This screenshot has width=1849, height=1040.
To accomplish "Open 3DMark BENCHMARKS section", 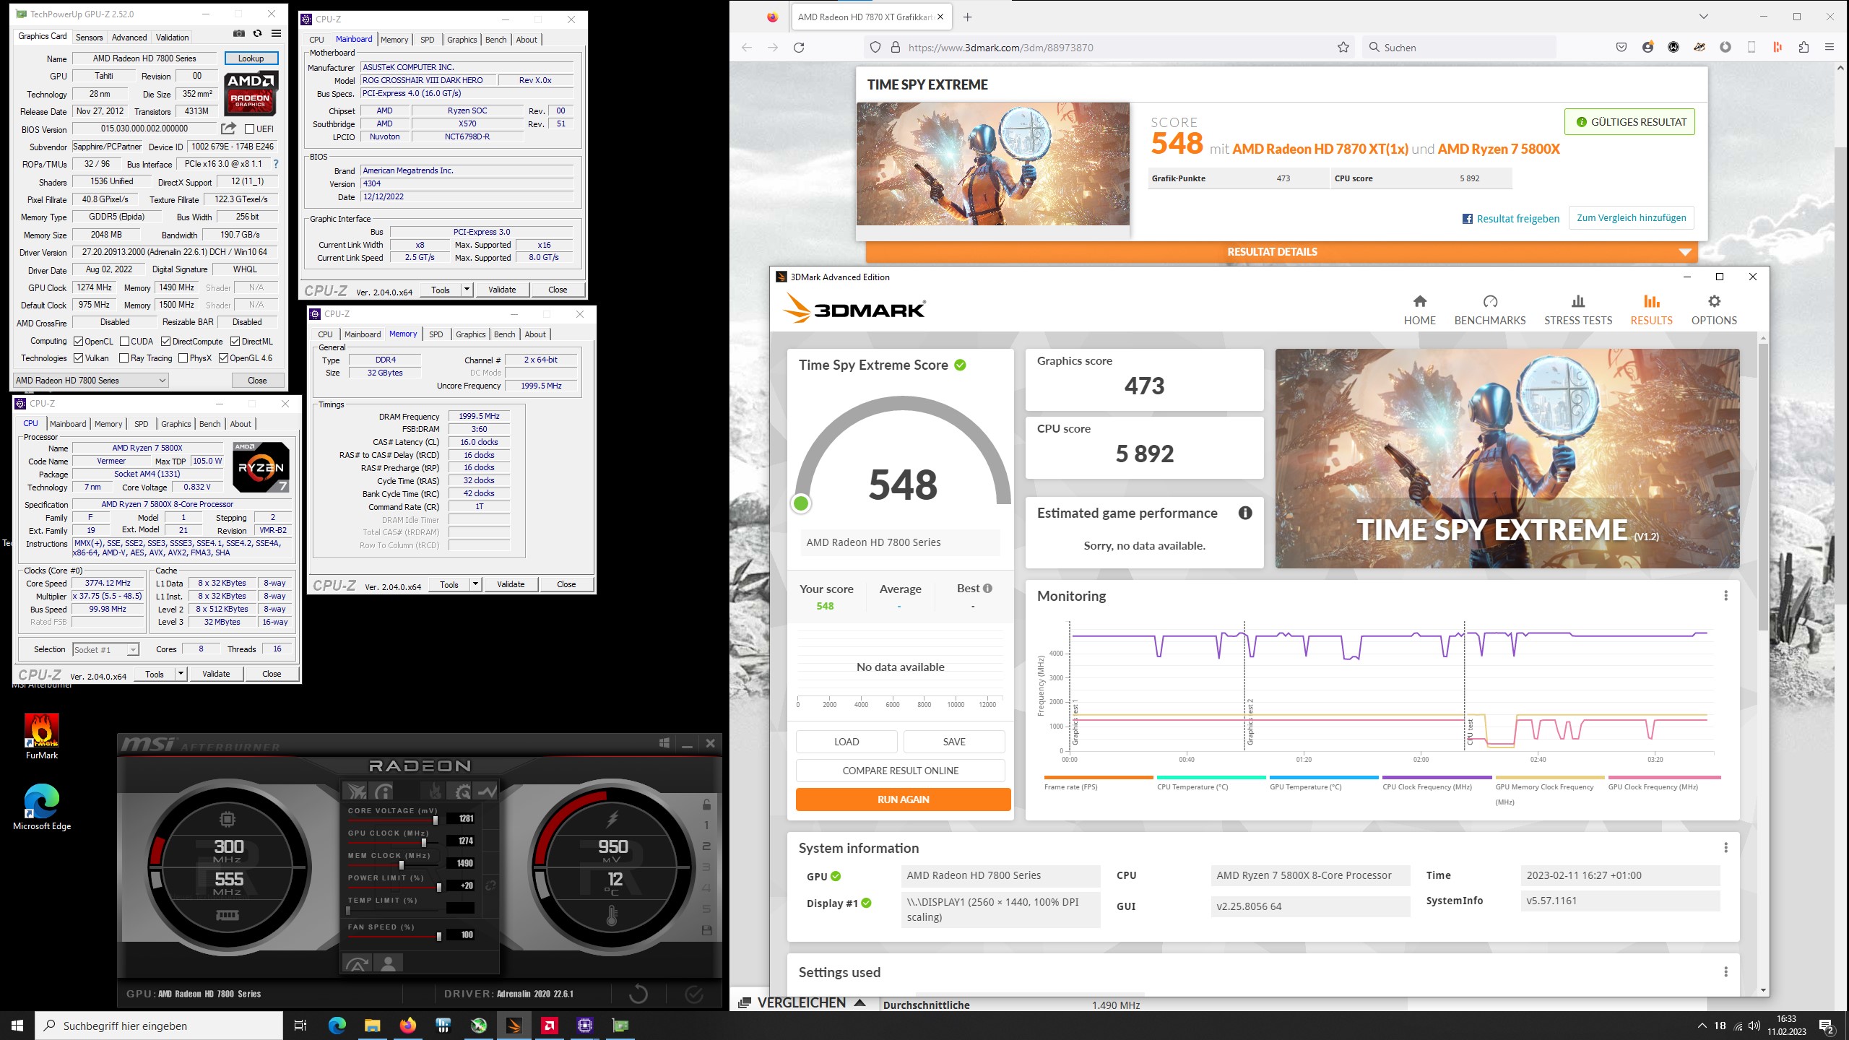I will (x=1490, y=310).
